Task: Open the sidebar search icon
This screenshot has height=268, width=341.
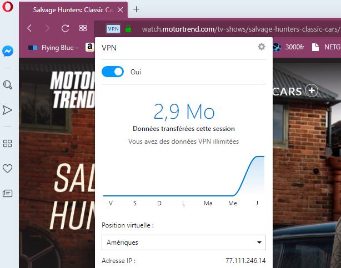Action: tap(8, 85)
